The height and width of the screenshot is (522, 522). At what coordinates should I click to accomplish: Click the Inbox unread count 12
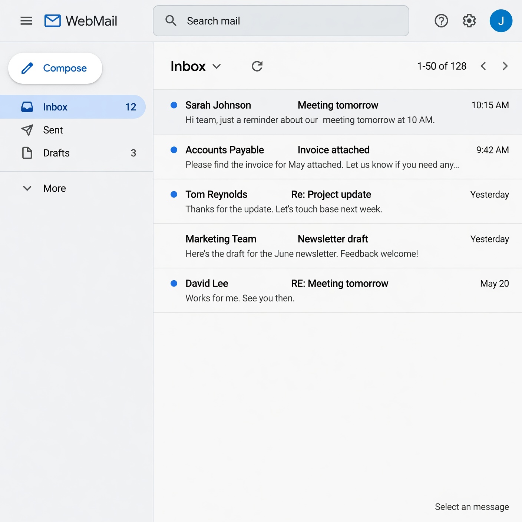coord(130,107)
